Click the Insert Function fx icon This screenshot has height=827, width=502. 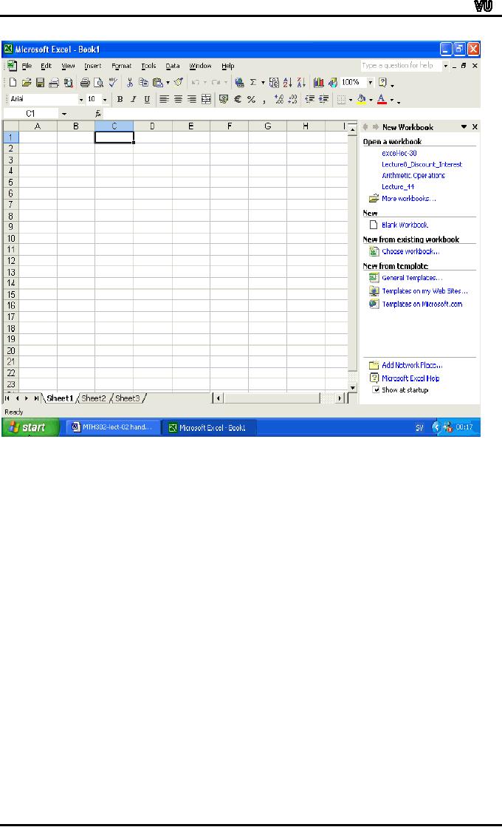click(98, 113)
